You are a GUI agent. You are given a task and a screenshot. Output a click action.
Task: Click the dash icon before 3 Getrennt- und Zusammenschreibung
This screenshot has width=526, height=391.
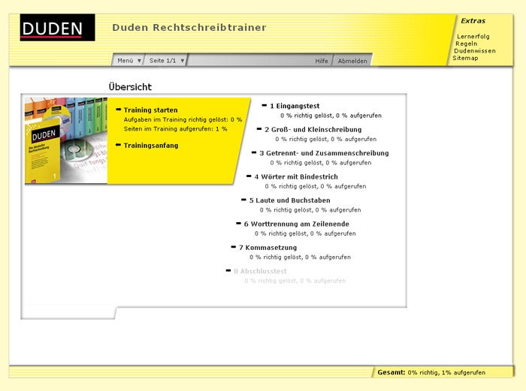click(x=254, y=153)
